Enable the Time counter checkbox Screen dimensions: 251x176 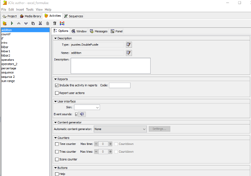[57, 144]
